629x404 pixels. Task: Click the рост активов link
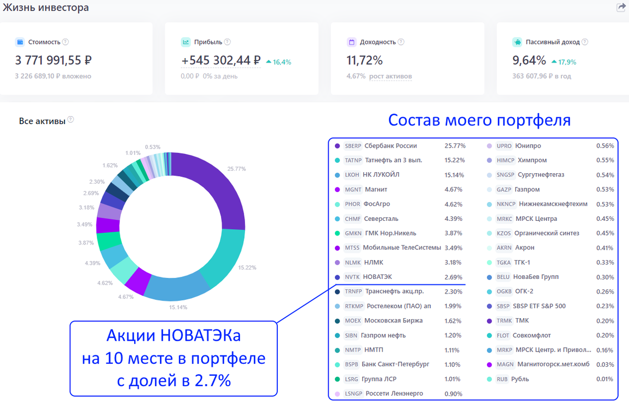pos(391,76)
